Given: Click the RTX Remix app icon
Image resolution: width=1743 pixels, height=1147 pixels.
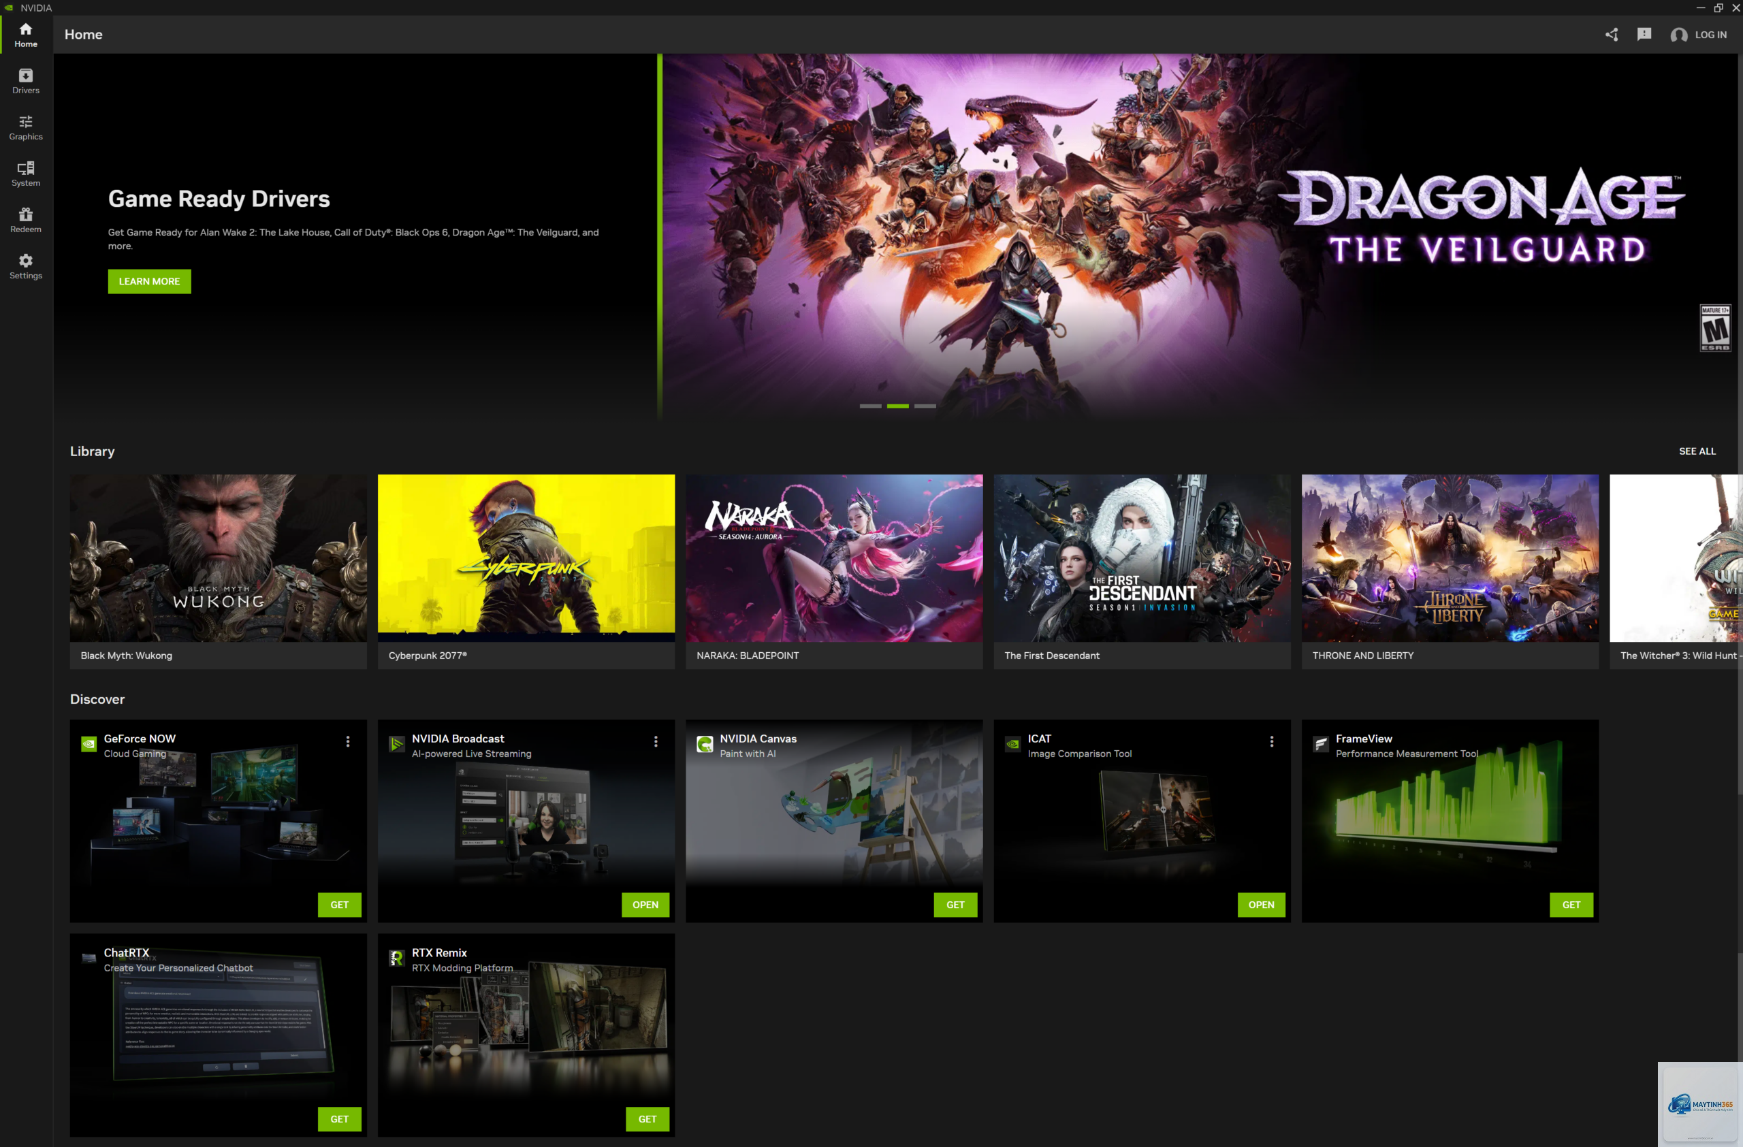Looking at the screenshot, I should tap(396, 958).
